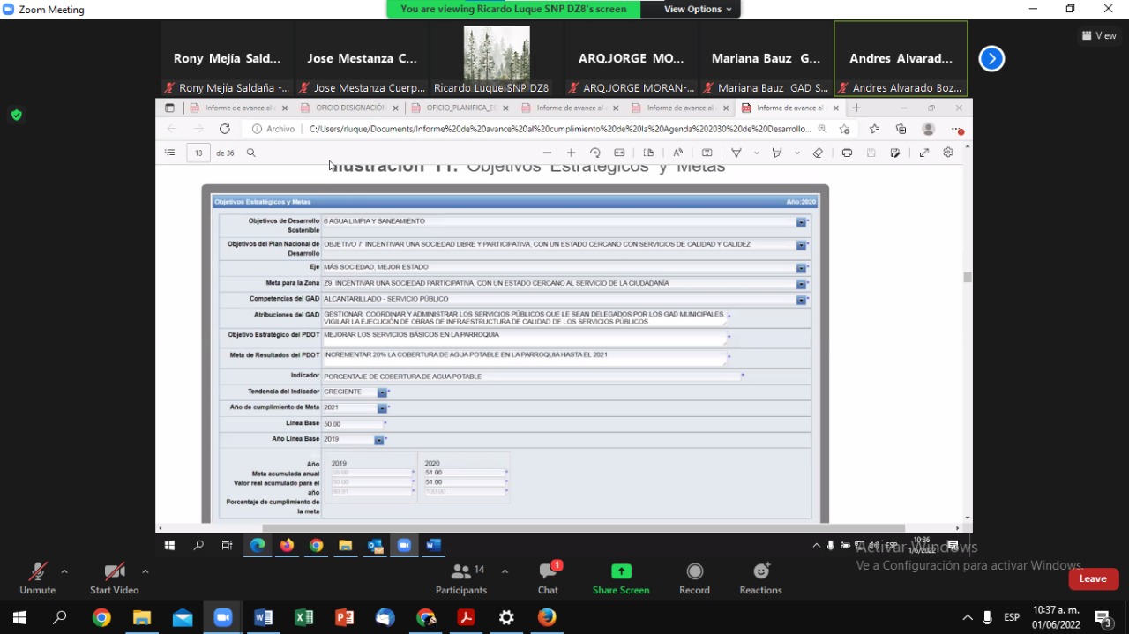Open audio options arrow beside Unmute
Image resolution: width=1129 pixels, height=634 pixels.
[64, 571]
